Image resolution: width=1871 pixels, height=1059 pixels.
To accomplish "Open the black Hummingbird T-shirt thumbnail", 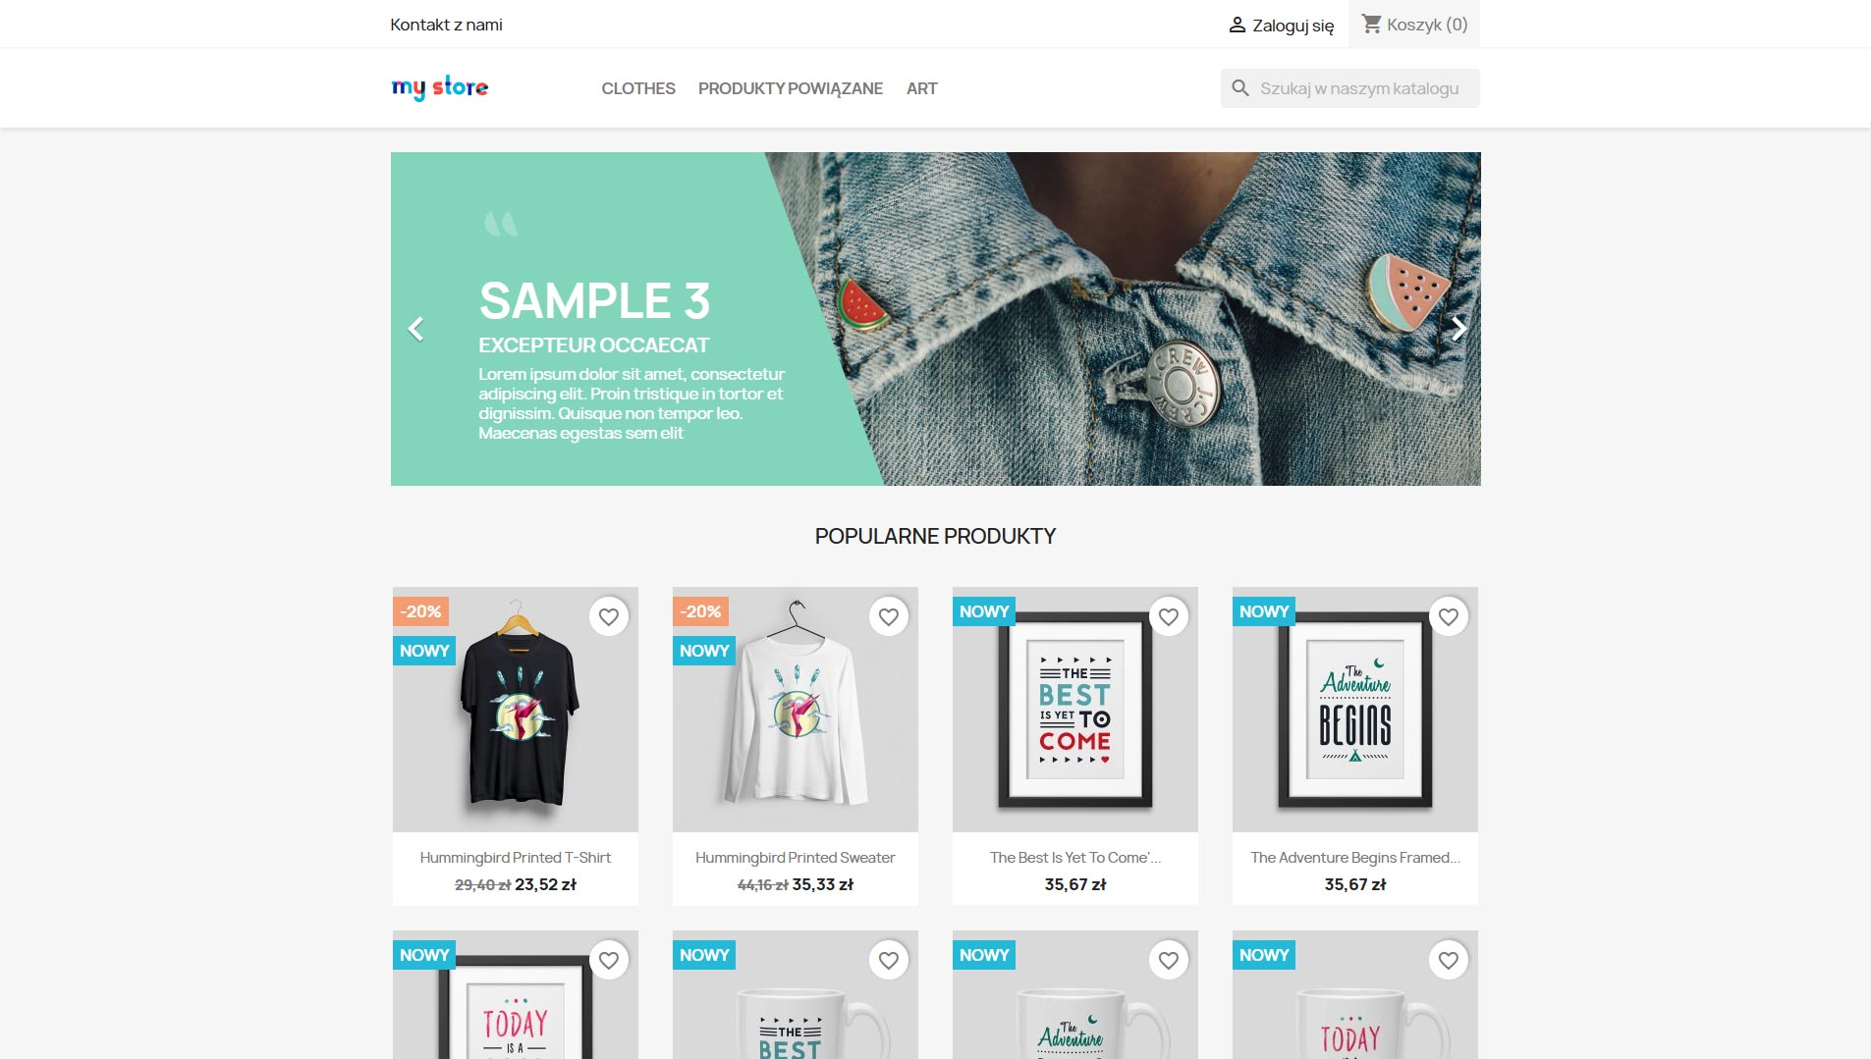I will pos(516,710).
